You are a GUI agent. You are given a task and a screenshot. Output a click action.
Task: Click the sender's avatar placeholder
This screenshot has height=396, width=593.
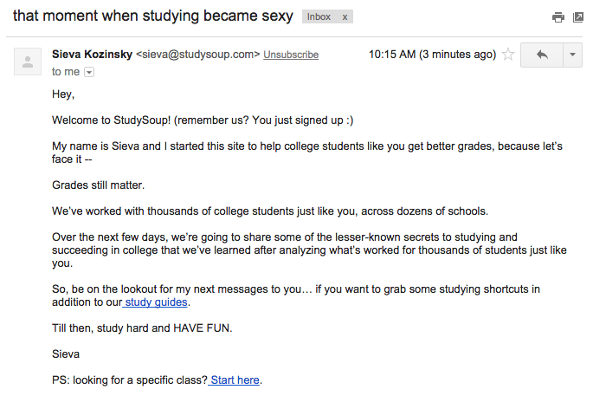(28, 62)
